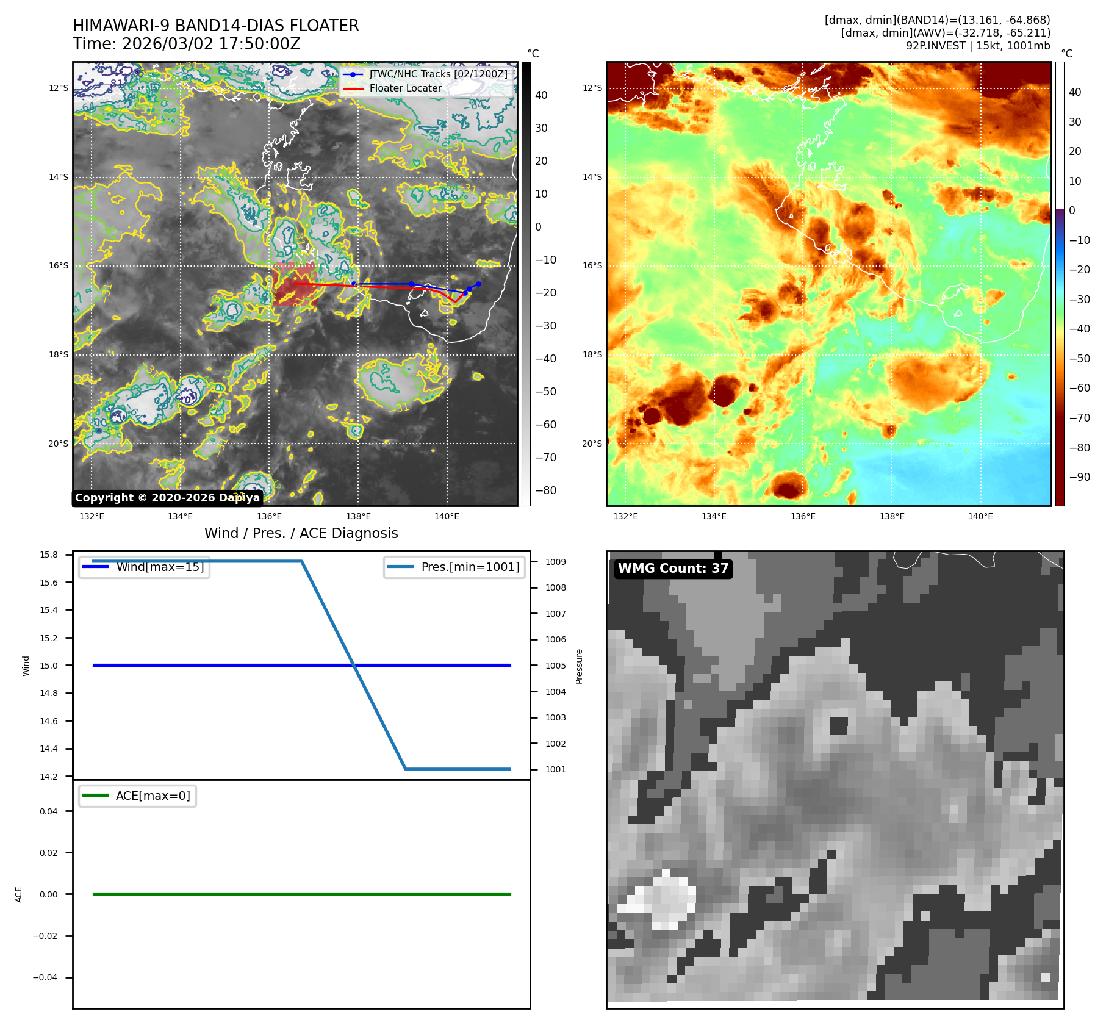Click the Copyright 2020-2026 Dapiya watermark
The image size is (1106, 1031).
point(167,498)
